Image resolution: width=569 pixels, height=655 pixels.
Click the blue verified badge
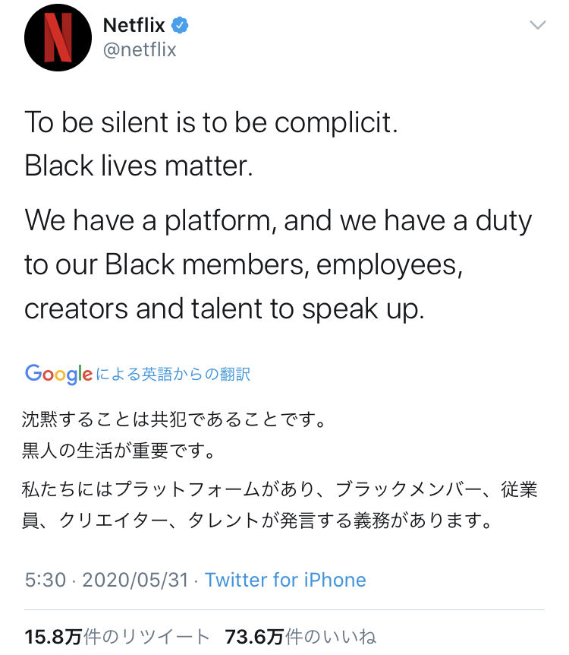[x=180, y=25]
